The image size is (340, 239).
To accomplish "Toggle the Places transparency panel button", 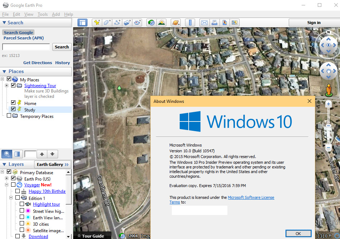I will pos(17,154).
